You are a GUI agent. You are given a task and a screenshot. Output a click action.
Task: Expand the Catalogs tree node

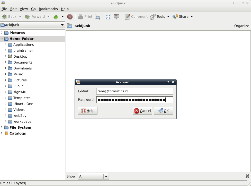pos(2,133)
